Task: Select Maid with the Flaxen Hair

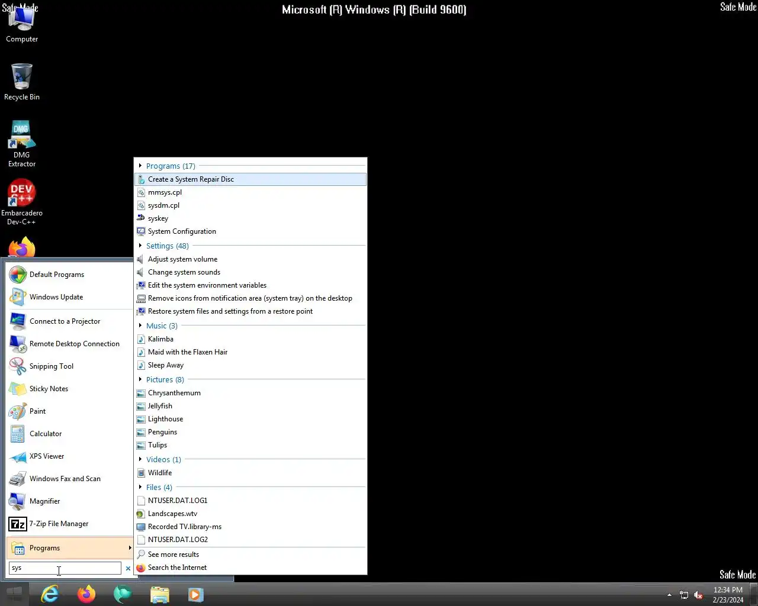Action: [250, 352]
